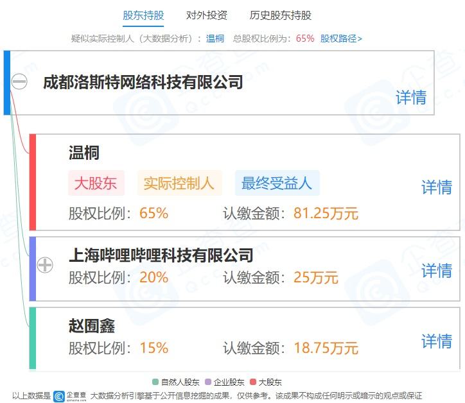Expand the 上海哔哩哔哩科技有限公司 shareholder node
465x403 pixels.
pos(45,264)
